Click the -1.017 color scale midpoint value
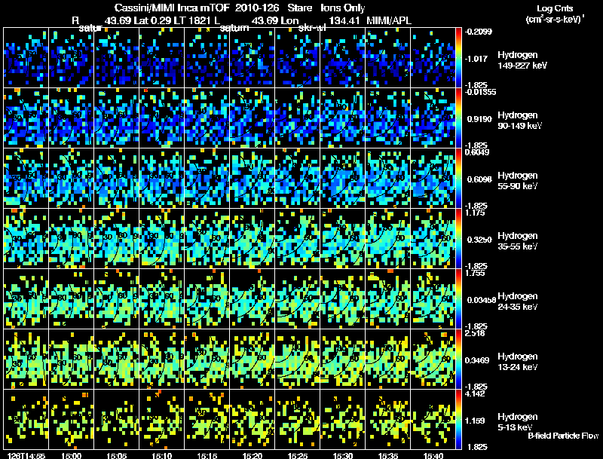Image resolution: width=603 pixels, height=459 pixels. 476,59
